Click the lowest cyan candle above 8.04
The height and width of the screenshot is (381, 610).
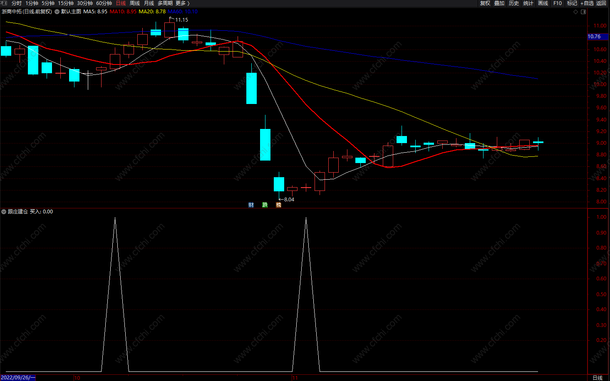[279, 184]
